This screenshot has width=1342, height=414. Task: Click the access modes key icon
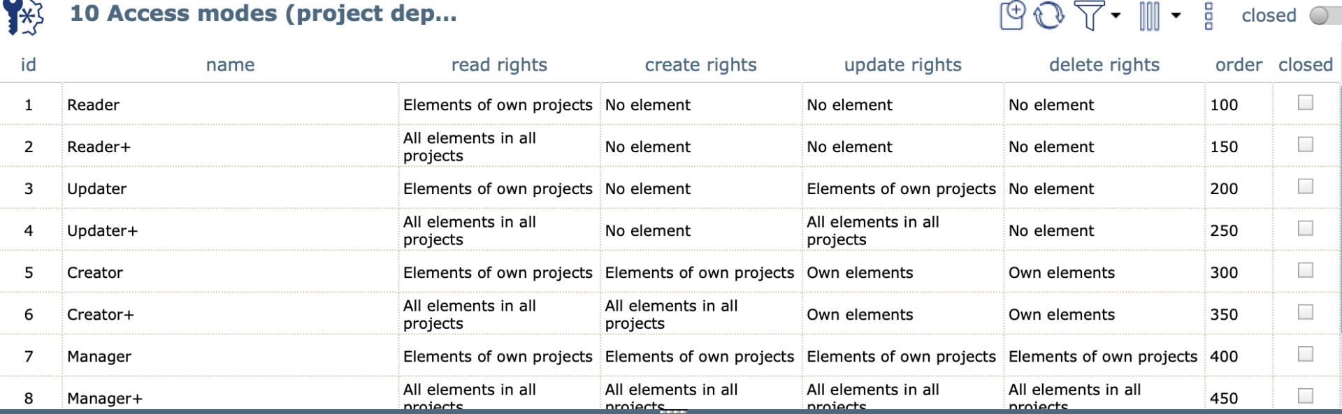(24, 17)
